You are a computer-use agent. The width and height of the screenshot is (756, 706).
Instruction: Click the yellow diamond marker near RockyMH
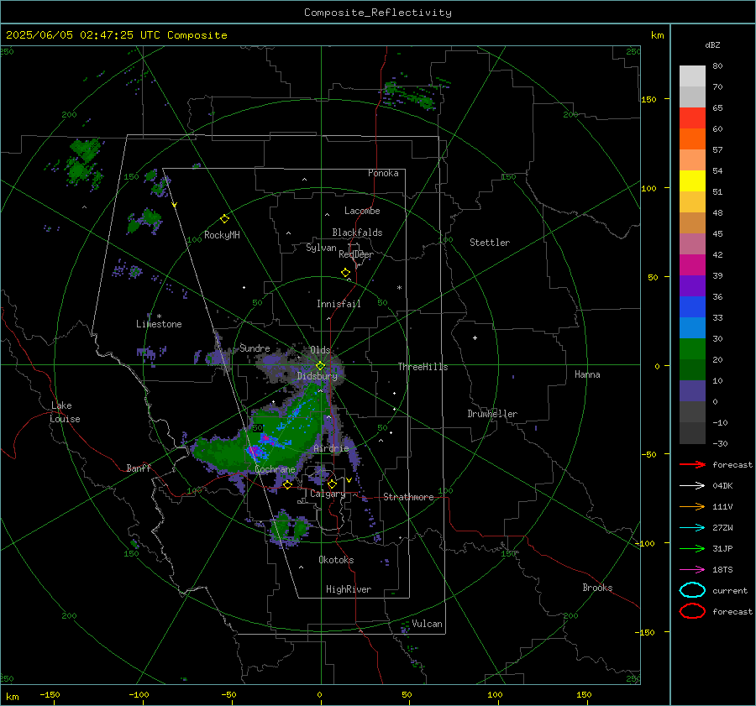(x=224, y=219)
